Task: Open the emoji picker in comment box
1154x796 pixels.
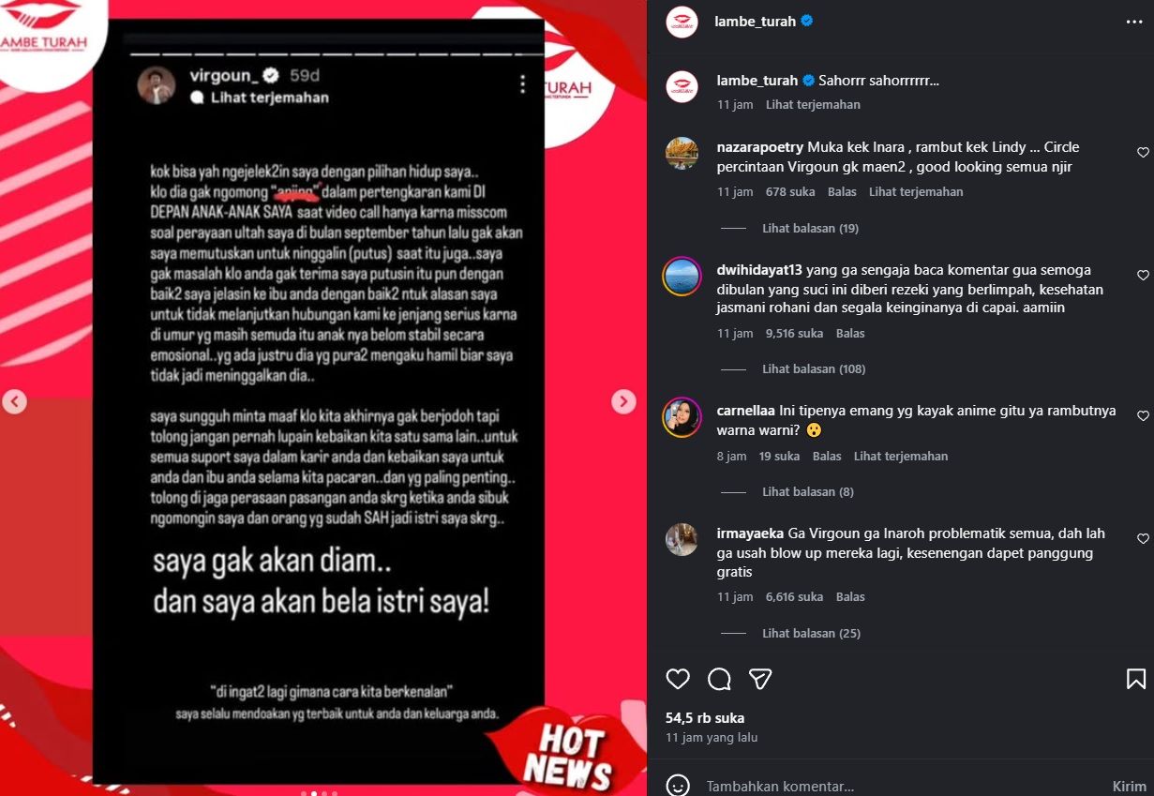Action: tap(678, 786)
